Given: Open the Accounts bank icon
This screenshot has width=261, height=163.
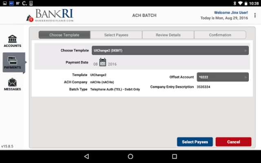Looking at the screenshot, I should click(12, 40).
